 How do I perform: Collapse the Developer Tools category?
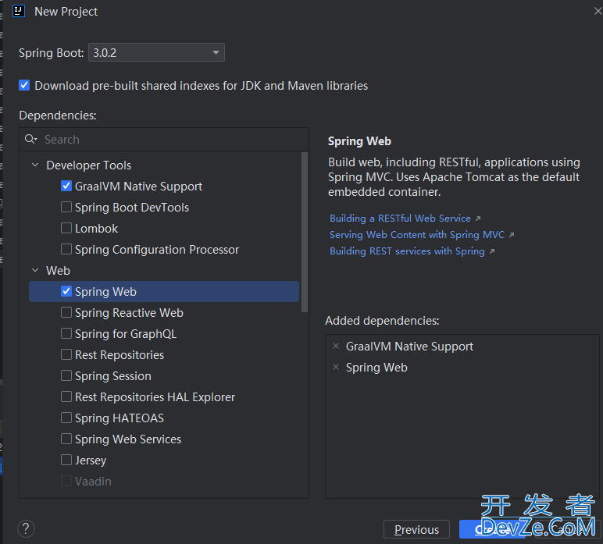35,165
